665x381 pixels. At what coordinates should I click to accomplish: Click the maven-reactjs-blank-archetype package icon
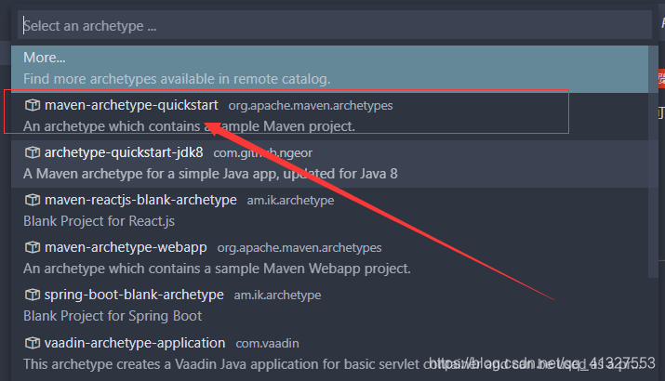[x=33, y=200]
